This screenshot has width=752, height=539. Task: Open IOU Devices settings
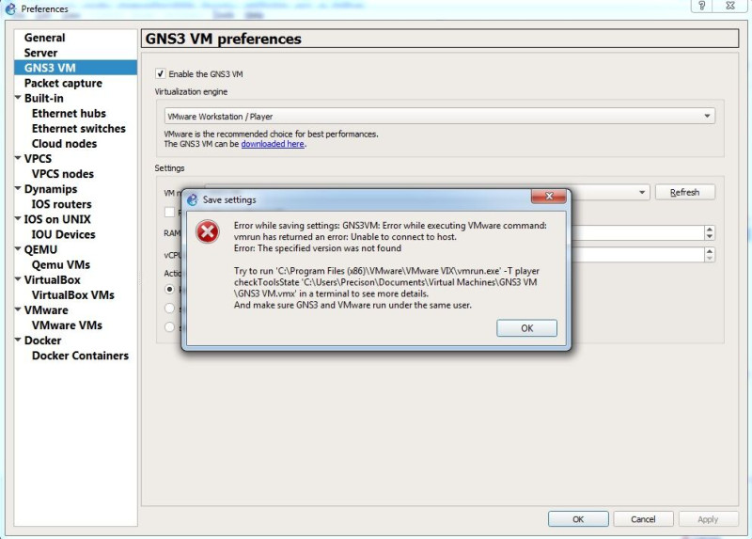(63, 234)
